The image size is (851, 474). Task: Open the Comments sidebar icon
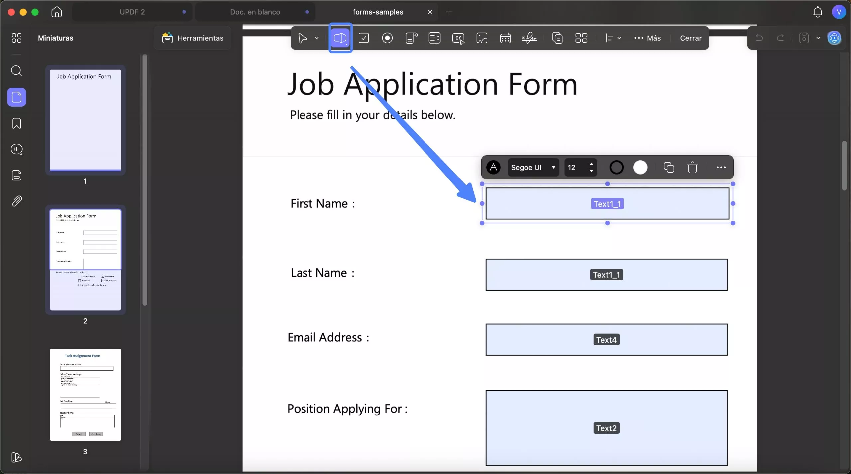16,149
